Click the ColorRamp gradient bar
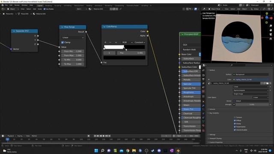 125,47
